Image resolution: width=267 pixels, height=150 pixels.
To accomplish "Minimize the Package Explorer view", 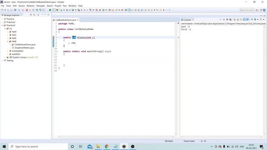I will (x=45, y=15).
